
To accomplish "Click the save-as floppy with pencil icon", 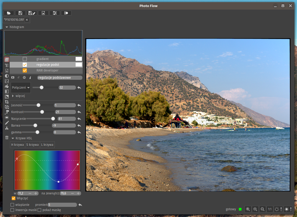I will click(x=32, y=13).
